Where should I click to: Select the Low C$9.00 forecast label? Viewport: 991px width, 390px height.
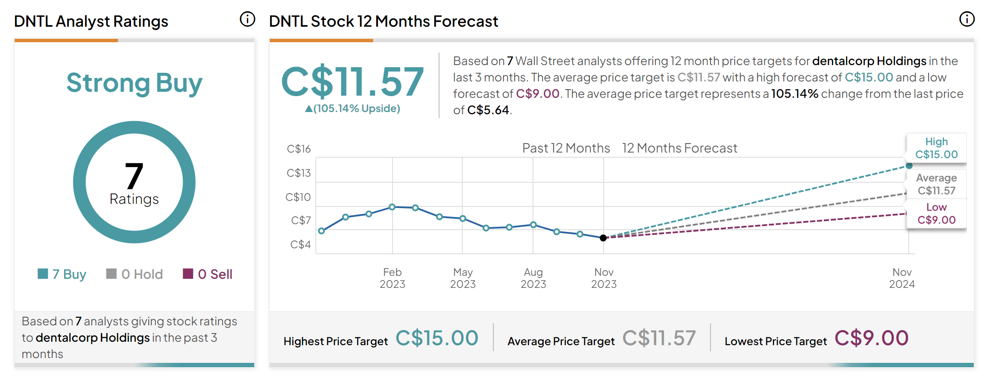936,213
